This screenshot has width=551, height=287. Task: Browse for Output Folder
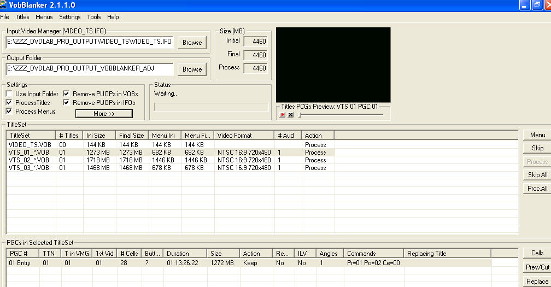click(192, 69)
